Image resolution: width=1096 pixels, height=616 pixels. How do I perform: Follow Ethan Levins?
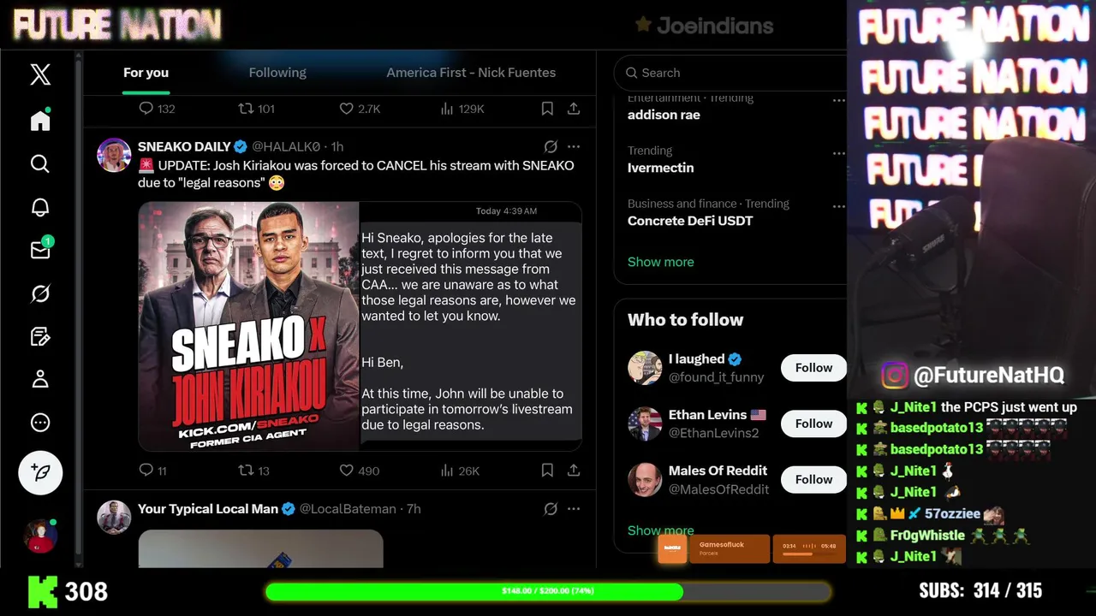pyautogui.click(x=813, y=423)
